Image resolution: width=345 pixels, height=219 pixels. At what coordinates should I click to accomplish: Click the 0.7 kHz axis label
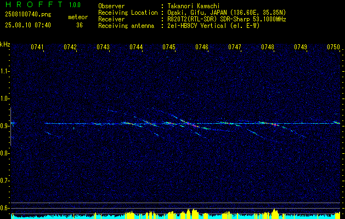[5, 181]
